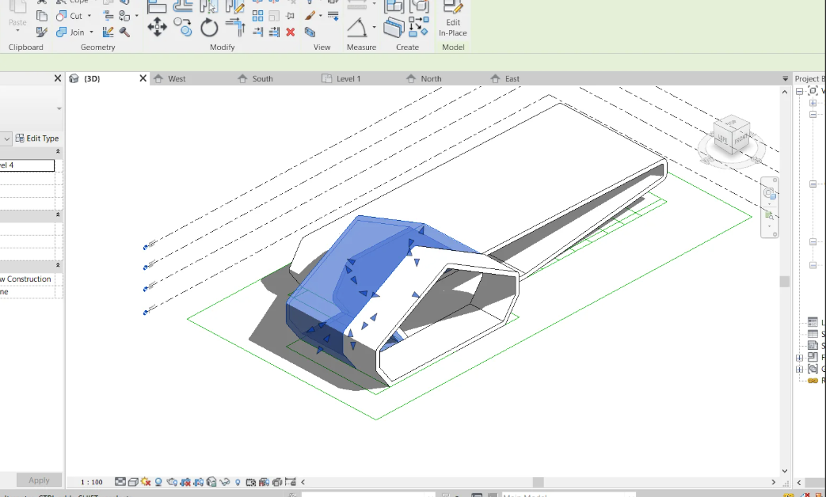Click the 1 : 100 view scale
The width and height of the screenshot is (826, 497).
click(x=92, y=482)
